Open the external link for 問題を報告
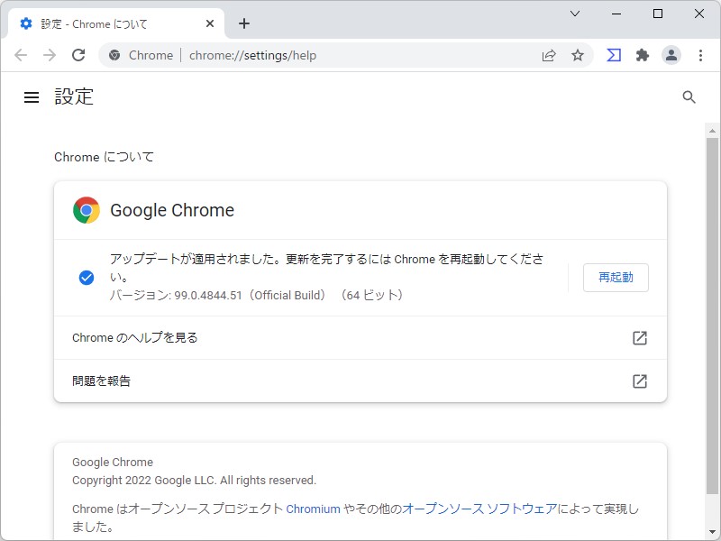 (x=640, y=381)
